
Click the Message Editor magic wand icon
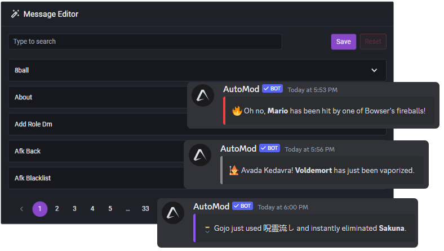point(15,14)
